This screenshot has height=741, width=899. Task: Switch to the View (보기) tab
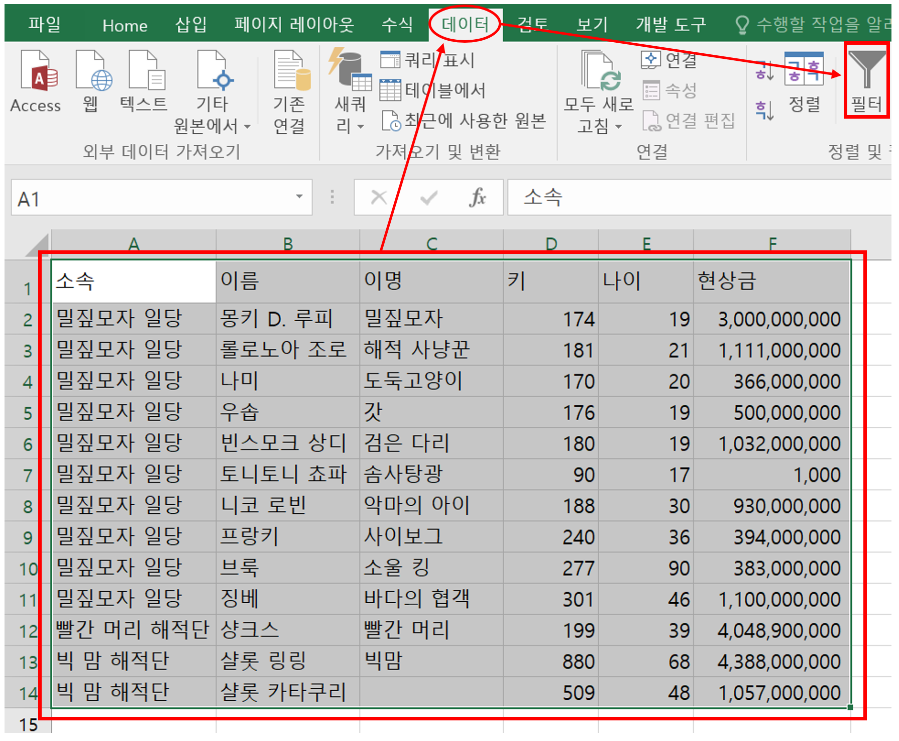point(592,24)
